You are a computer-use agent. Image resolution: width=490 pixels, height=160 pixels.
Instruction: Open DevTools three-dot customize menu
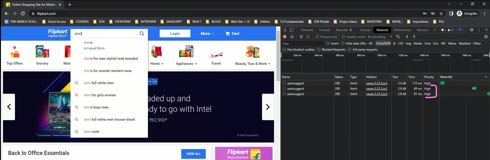tap(479, 30)
